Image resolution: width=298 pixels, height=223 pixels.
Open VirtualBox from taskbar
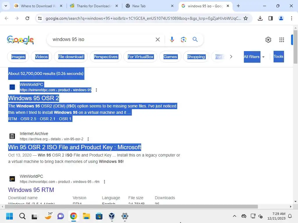112,216
